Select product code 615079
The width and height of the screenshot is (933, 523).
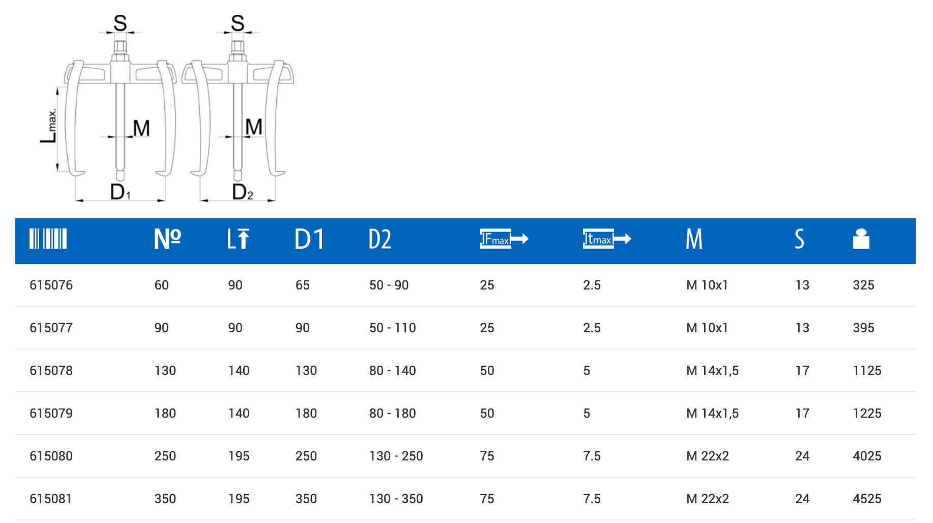pyautogui.click(x=51, y=413)
